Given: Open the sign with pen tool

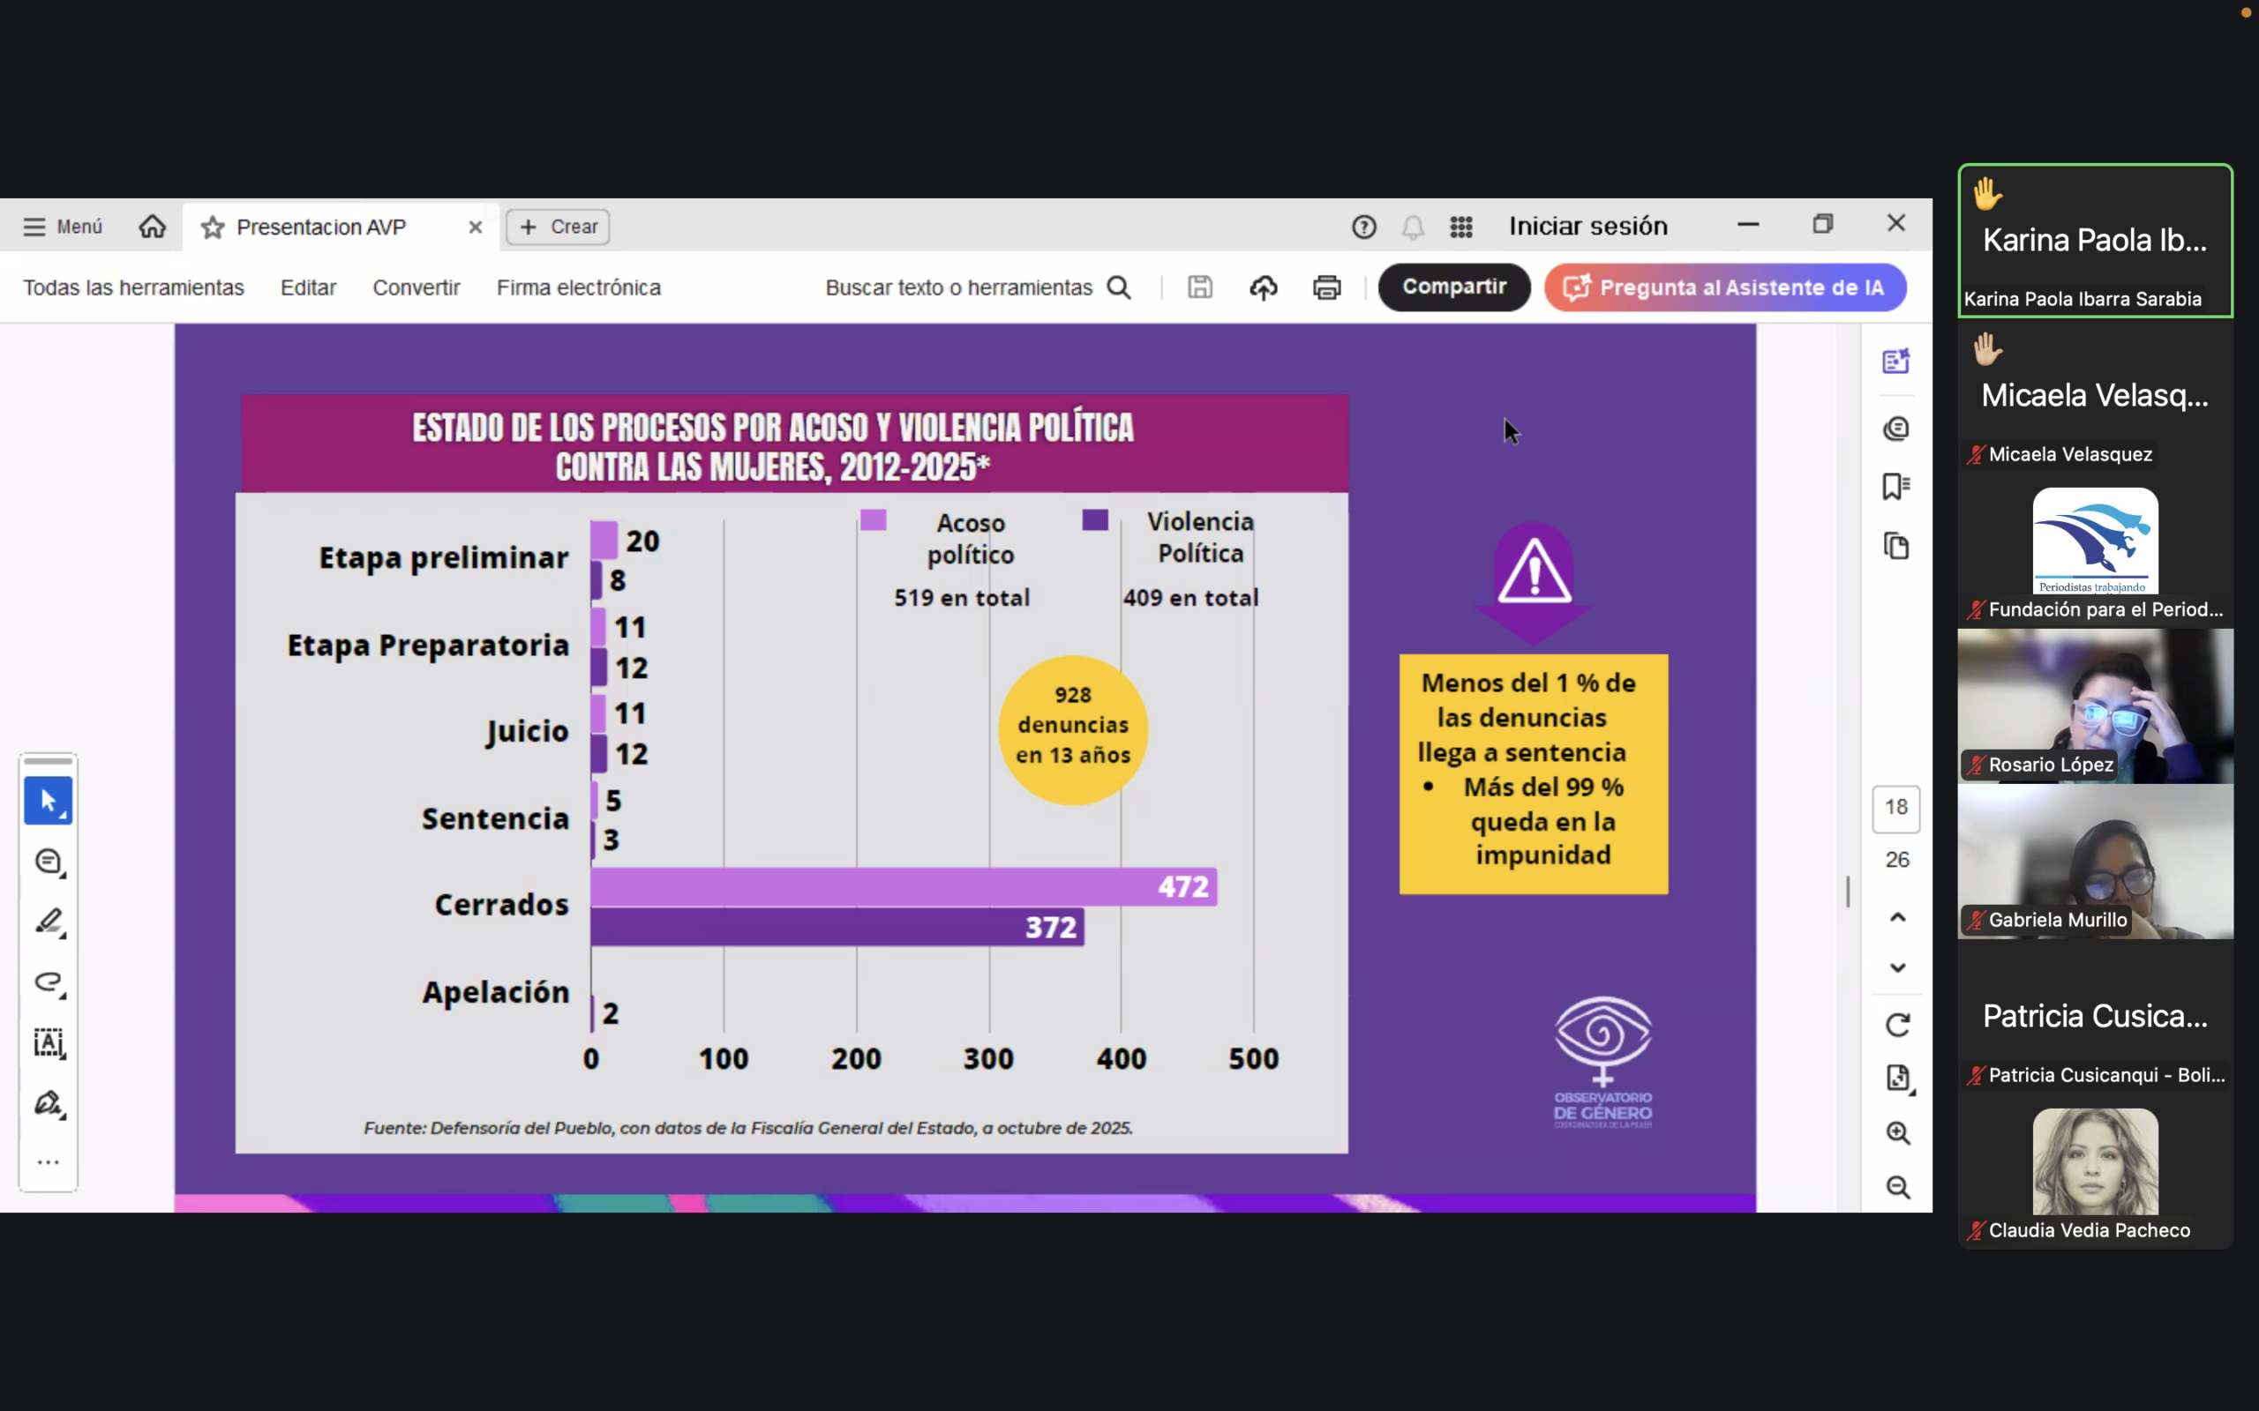Looking at the screenshot, I should 48,1104.
